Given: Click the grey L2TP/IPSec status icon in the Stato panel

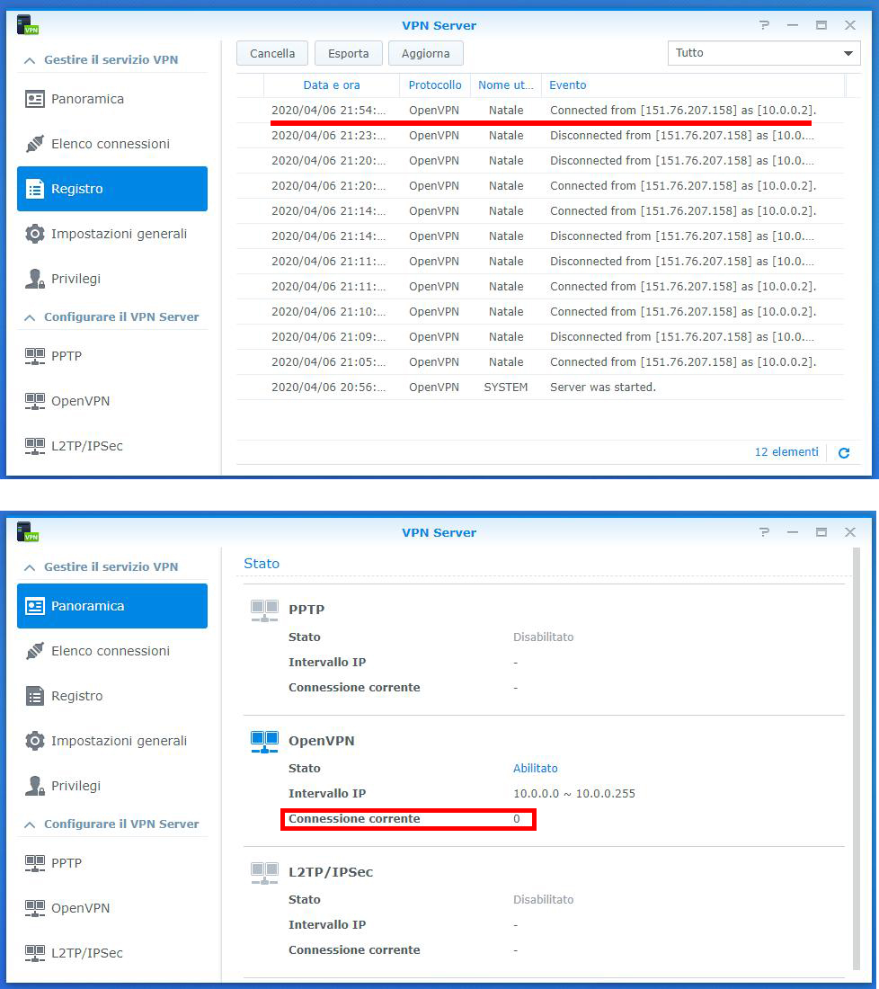Looking at the screenshot, I should (264, 873).
